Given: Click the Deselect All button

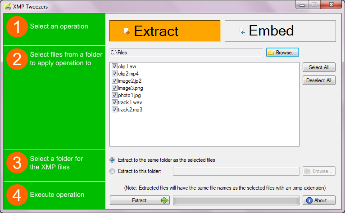Looking at the screenshot, I should tap(319, 80).
